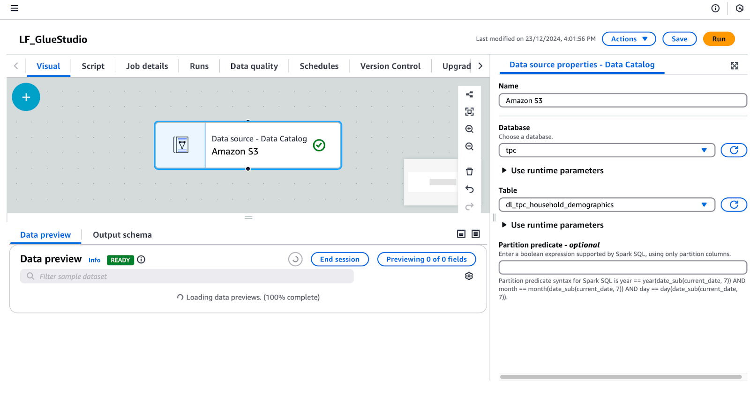Click the Name field containing Amazon S3
Viewport: 750px width, 393px height.
[x=622, y=101]
